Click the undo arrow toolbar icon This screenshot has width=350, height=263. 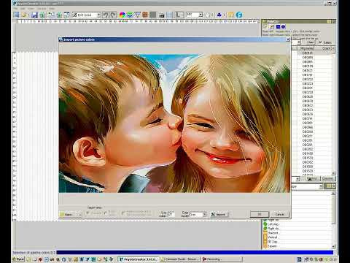tap(105, 15)
